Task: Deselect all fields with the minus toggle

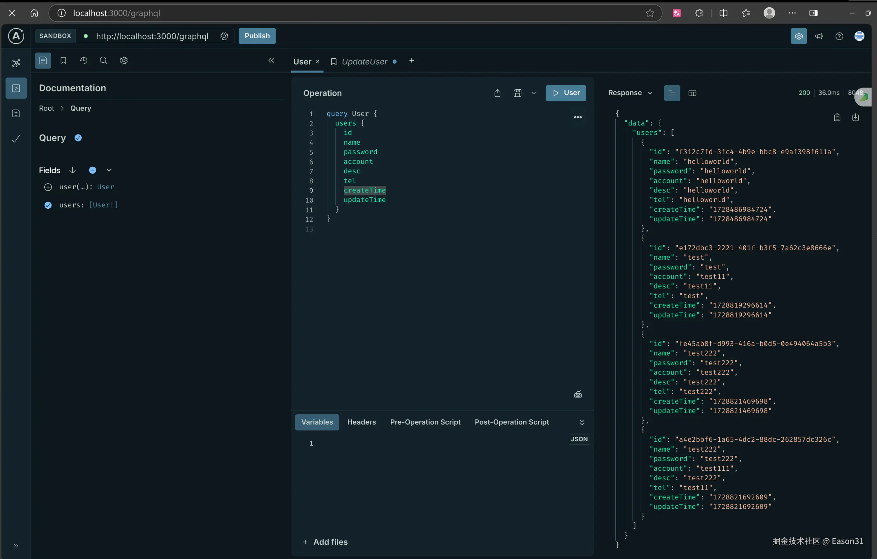Action: (x=92, y=170)
